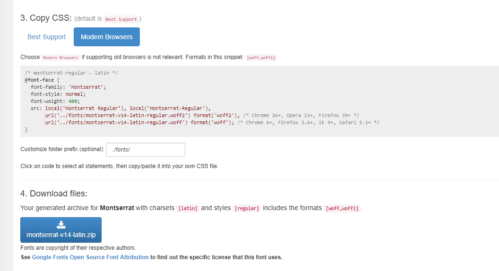Click the [woff,woff2] tag in snippet description

pyautogui.click(x=261, y=58)
